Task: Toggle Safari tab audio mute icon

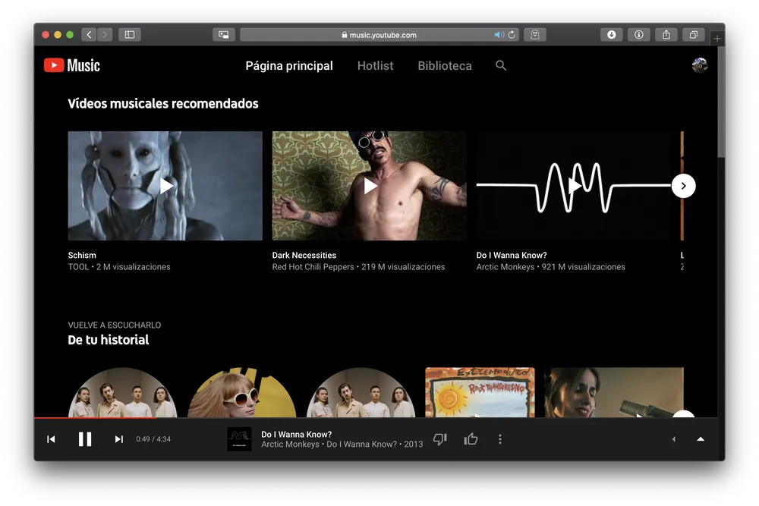Action: click(x=499, y=35)
